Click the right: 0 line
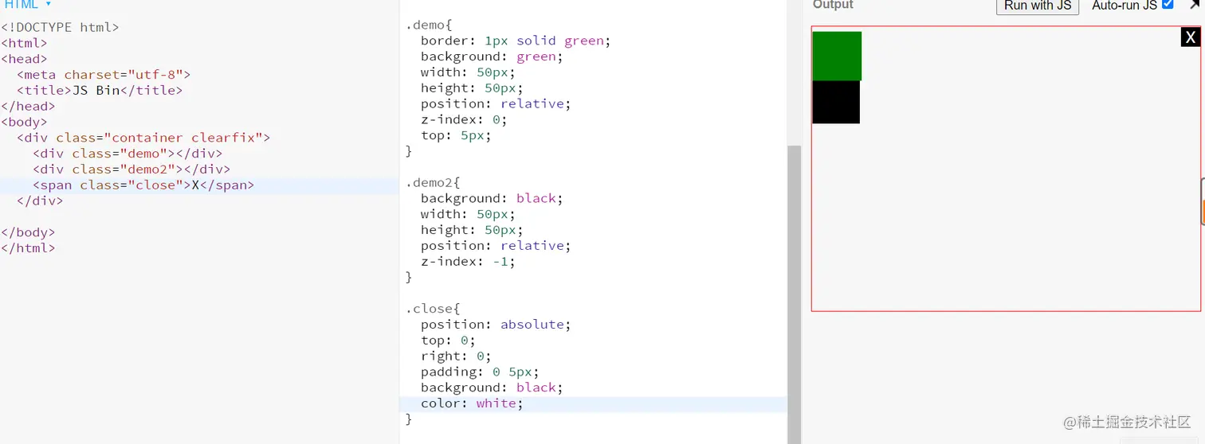 coord(457,356)
